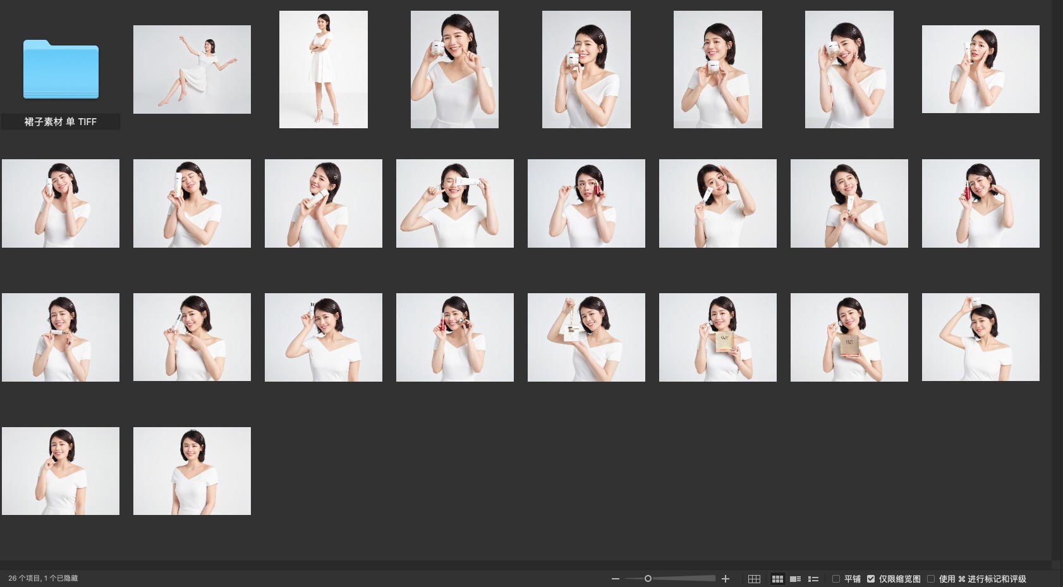Click the thumbnail size slider handle
The height and width of the screenshot is (587, 1063).
(648, 579)
